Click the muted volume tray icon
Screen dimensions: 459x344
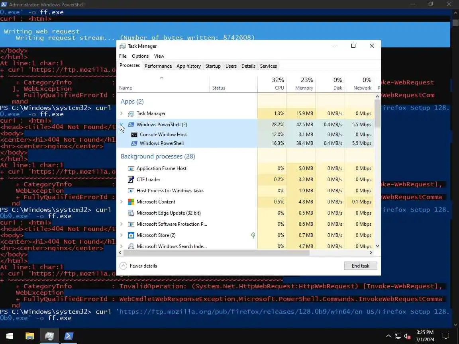point(407,336)
